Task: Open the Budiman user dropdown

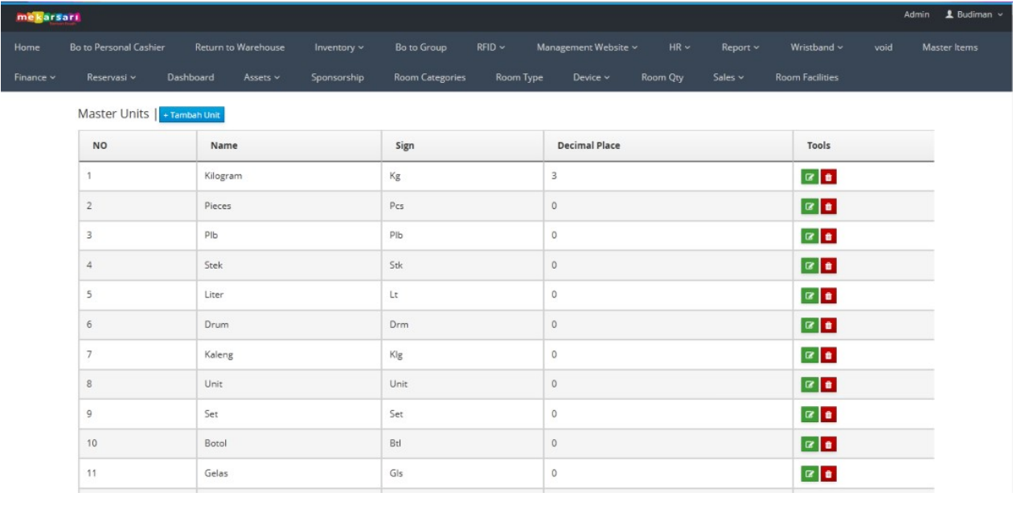Action: click(974, 14)
